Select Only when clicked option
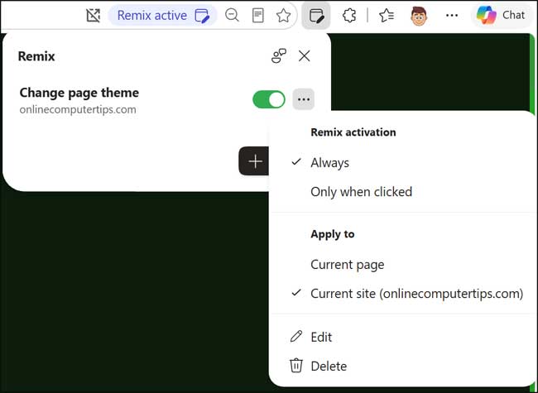This screenshot has width=538, height=393. coord(403,192)
